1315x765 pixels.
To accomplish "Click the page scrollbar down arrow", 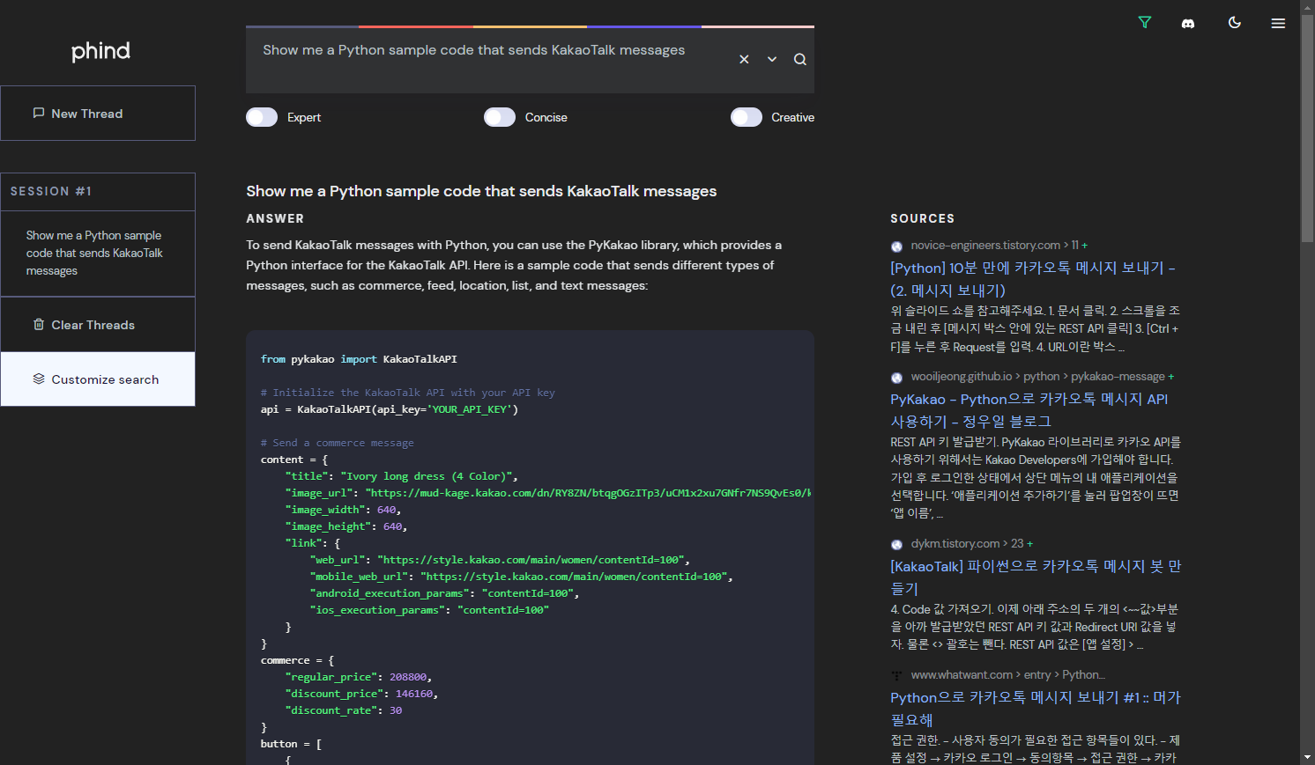I will click(1307, 757).
